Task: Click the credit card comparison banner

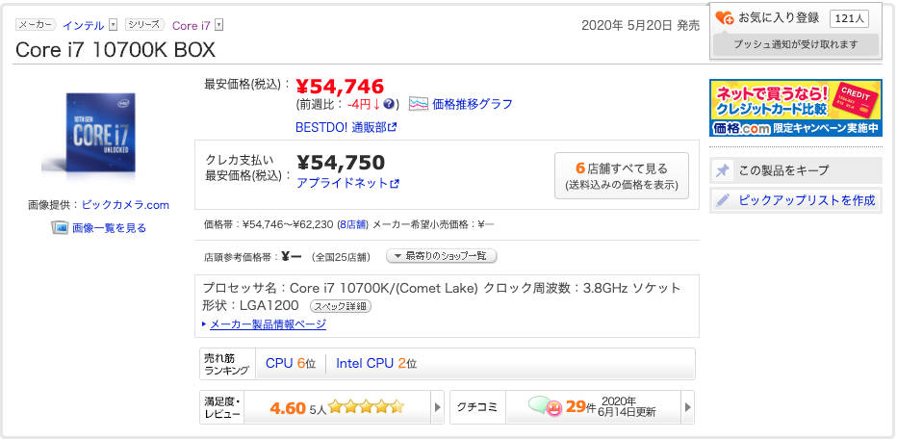Action: click(x=796, y=108)
